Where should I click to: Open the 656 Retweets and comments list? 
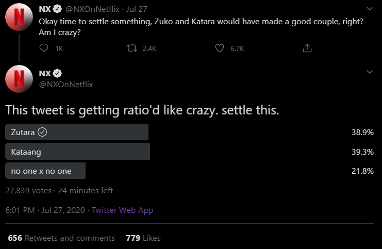pos(61,238)
